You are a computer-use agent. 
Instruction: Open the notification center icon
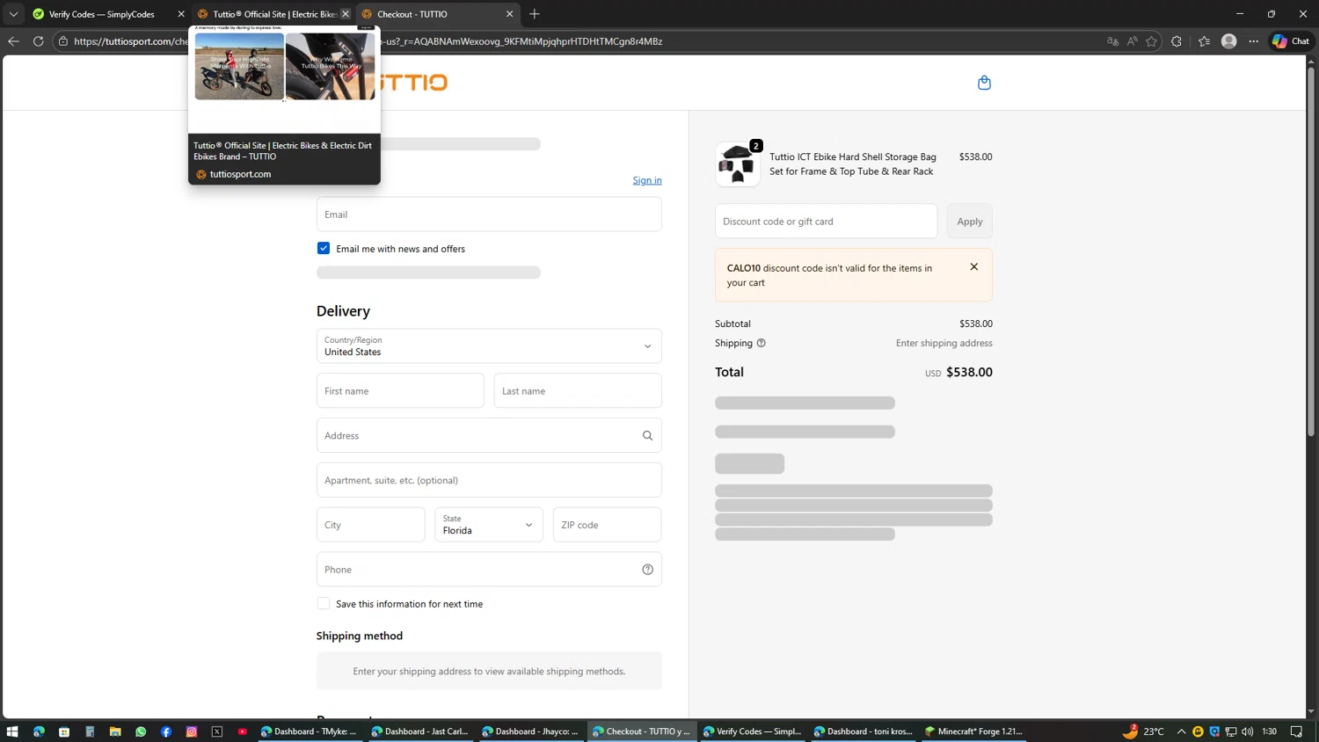pyautogui.click(x=1296, y=731)
